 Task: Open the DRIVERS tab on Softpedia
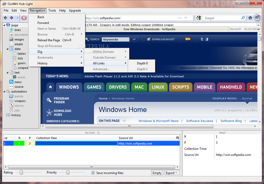[x=118, y=87]
